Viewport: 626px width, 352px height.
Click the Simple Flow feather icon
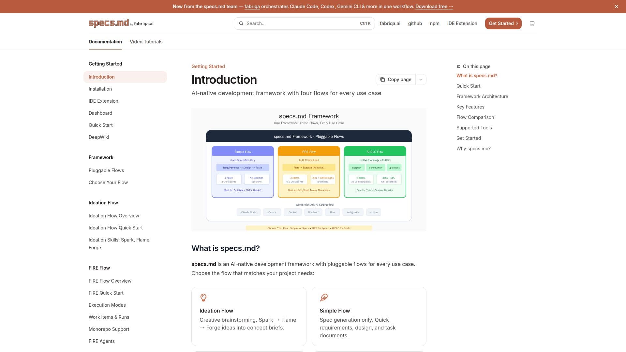click(x=324, y=297)
